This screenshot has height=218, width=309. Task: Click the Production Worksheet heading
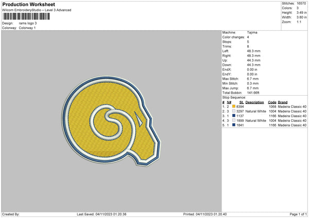tap(28, 5)
